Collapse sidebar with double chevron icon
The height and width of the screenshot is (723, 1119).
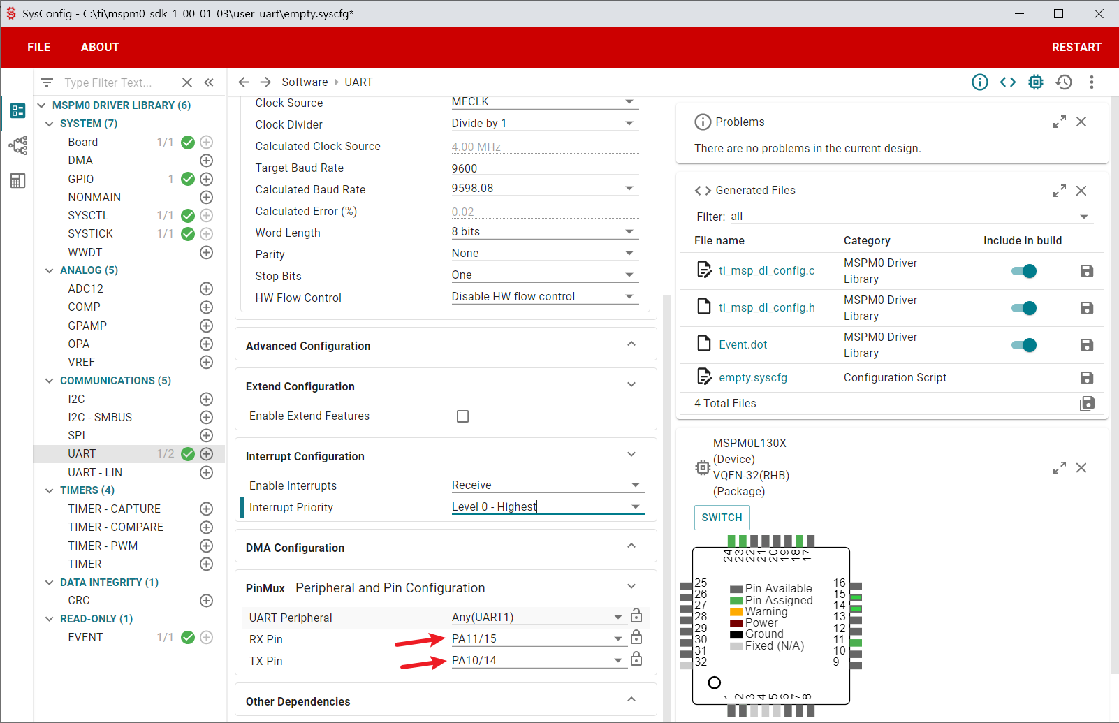209,82
